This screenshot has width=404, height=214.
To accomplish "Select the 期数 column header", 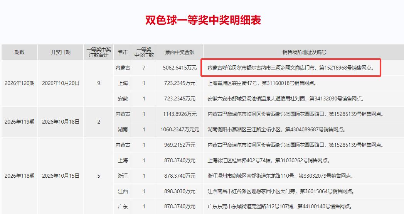I will pos(20,52).
